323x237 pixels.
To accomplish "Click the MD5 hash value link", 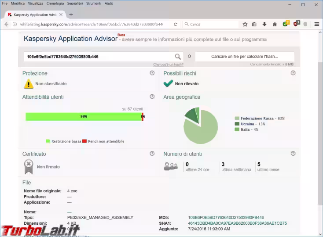I will coord(226,217).
